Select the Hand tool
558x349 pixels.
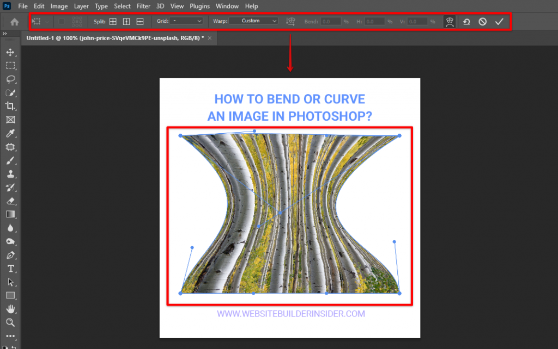click(x=11, y=309)
